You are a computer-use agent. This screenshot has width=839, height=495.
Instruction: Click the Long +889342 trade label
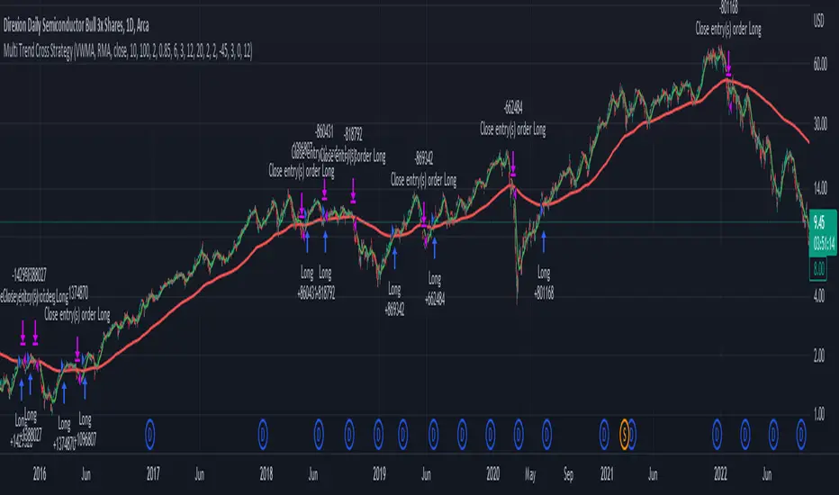point(394,300)
